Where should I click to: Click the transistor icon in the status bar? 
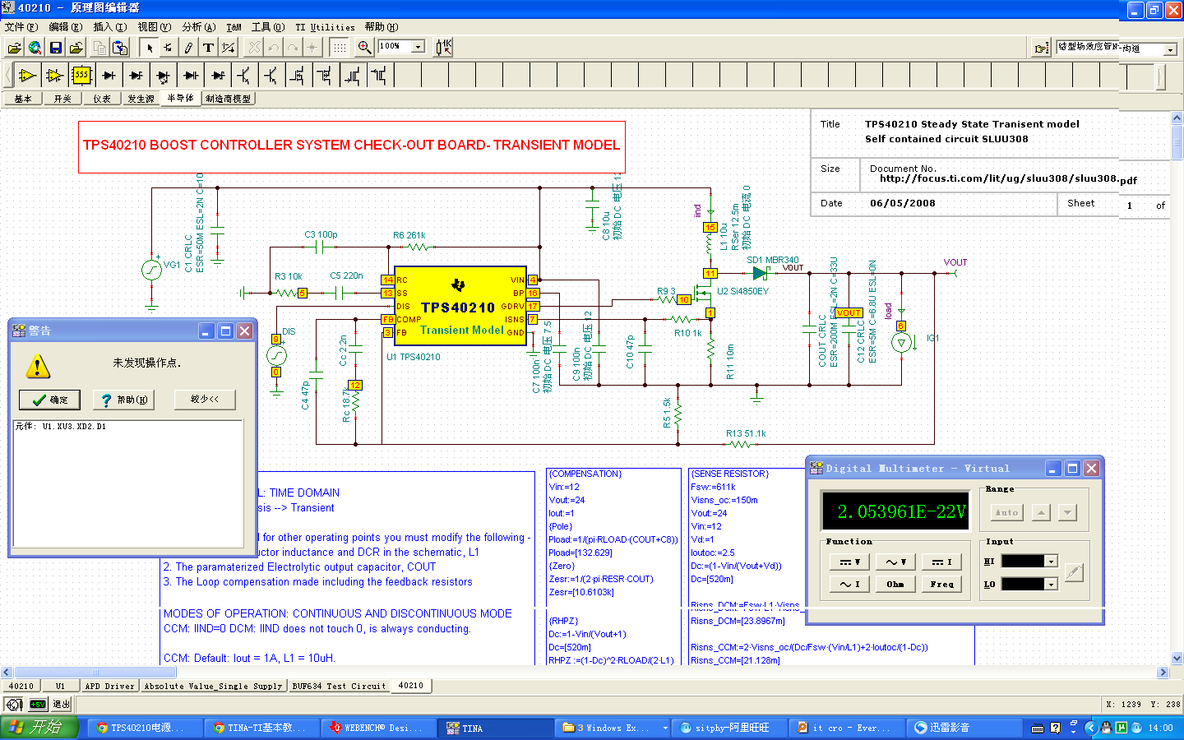[x=14, y=705]
